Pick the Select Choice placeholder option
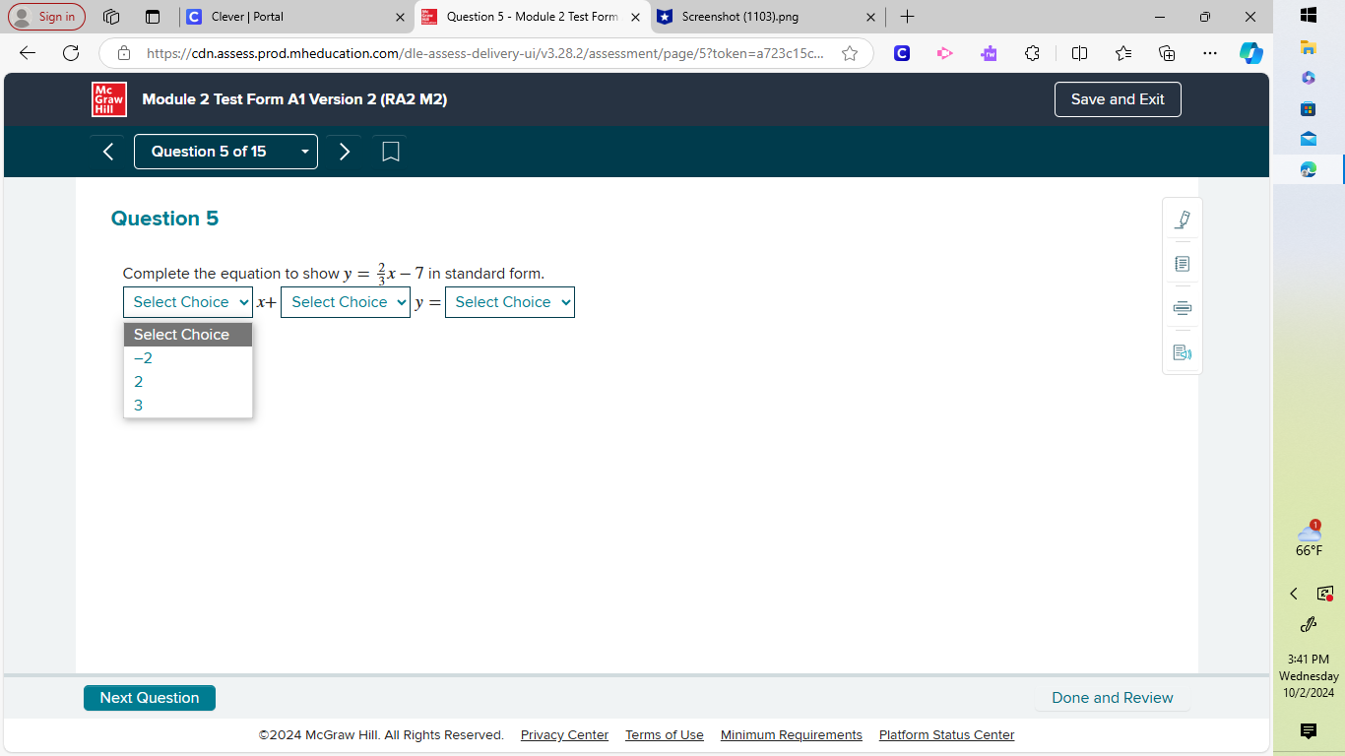The image size is (1345, 756). point(188,335)
